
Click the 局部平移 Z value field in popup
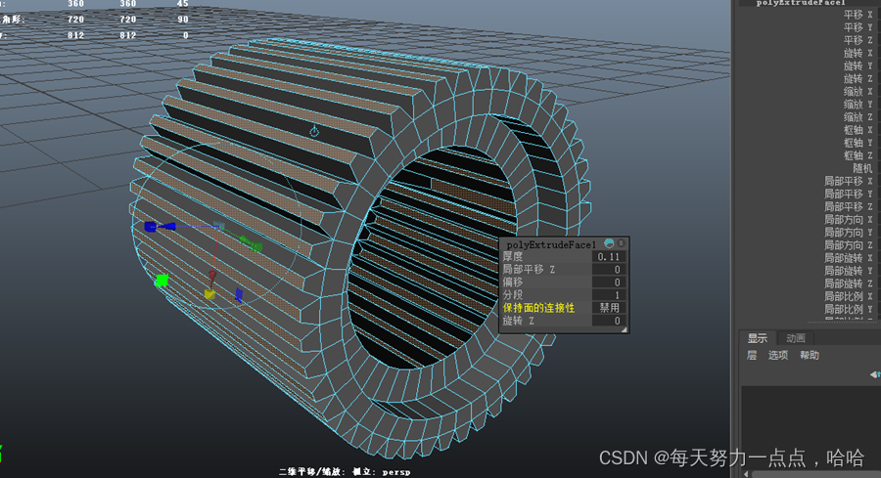click(x=609, y=270)
